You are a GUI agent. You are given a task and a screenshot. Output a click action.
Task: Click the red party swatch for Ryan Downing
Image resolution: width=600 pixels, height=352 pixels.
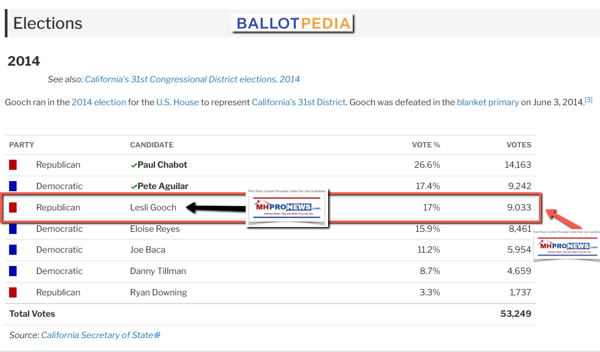13,292
